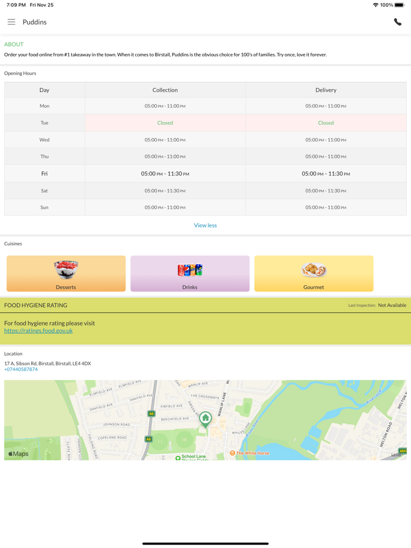Click the address 17 A, Sibson Rd
Screen dimensions: 411x548
coord(48,363)
